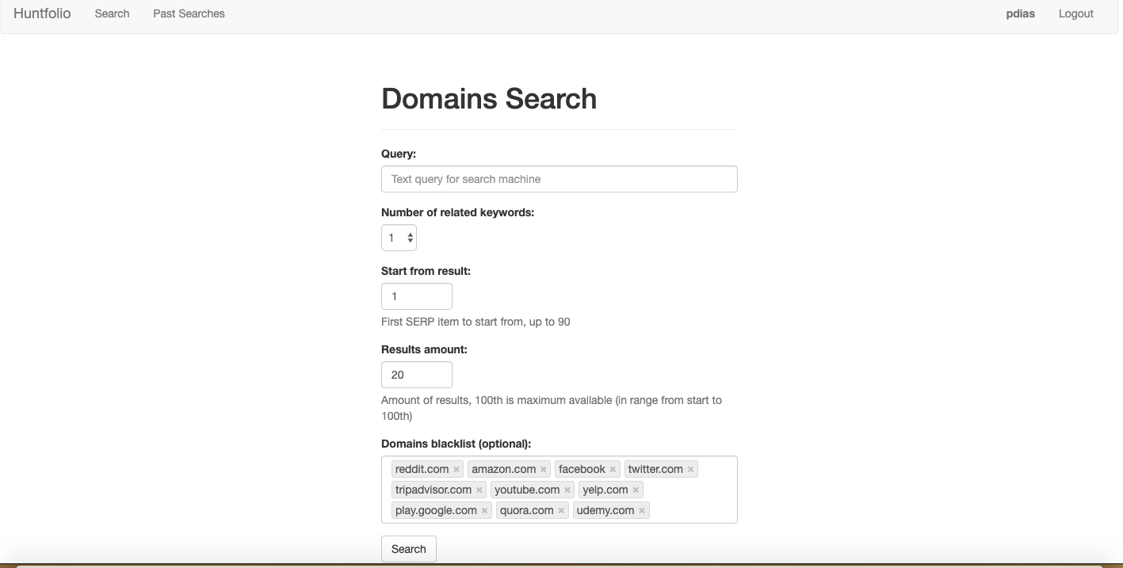Open the Search nav item
This screenshot has height=568, width=1123.
tap(112, 13)
